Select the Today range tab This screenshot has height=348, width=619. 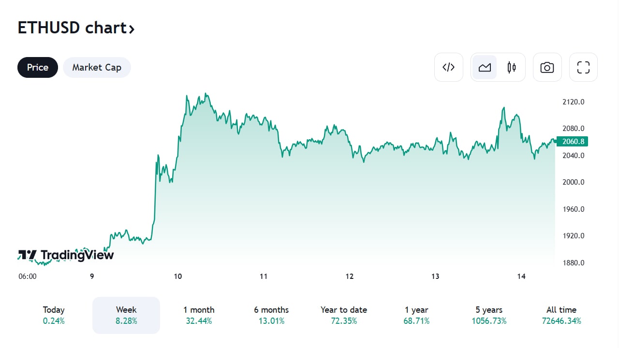tap(54, 315)
